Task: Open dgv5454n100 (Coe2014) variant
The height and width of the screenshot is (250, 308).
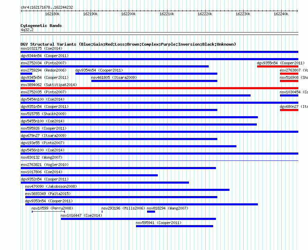Action: tap(43, 99)
